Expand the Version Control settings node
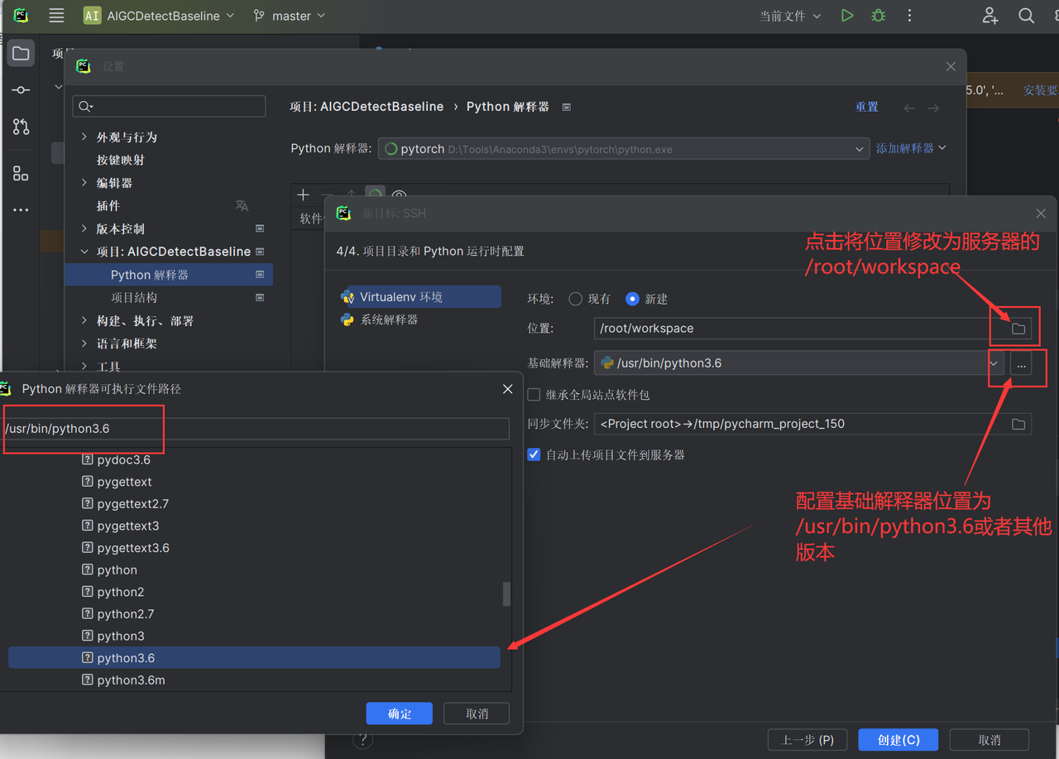Screen dimensions: 1059x759 click(x=84, y=228)
